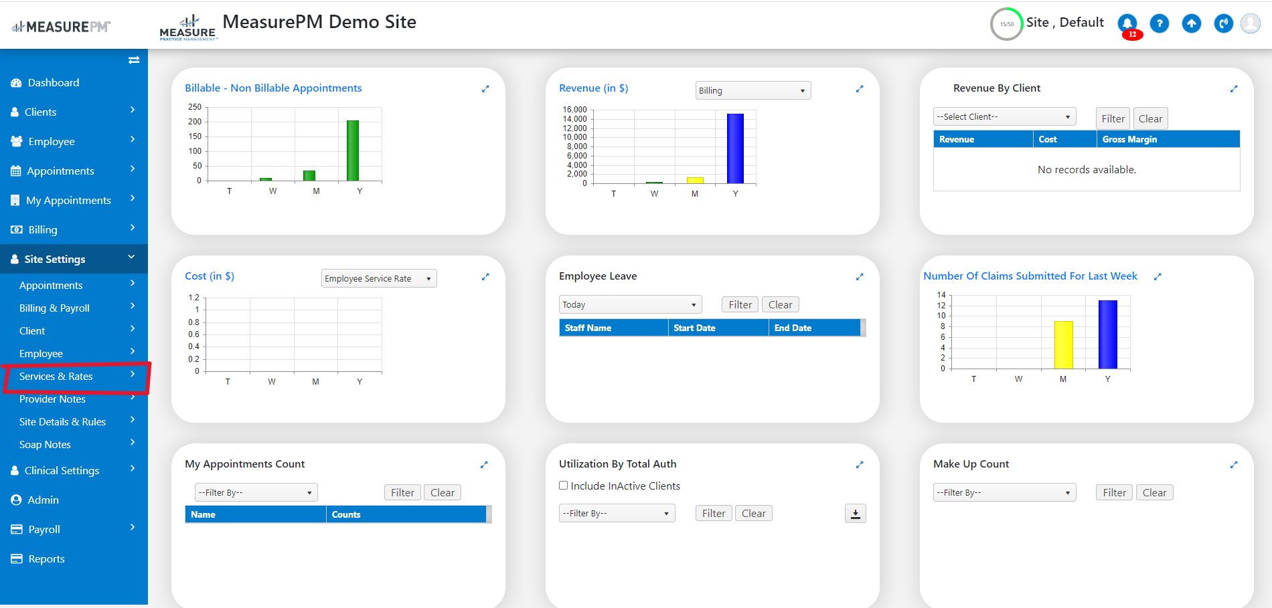Click Clear in Revenue By Client
Viewport: 1272px width, 608px height.
1150,118
